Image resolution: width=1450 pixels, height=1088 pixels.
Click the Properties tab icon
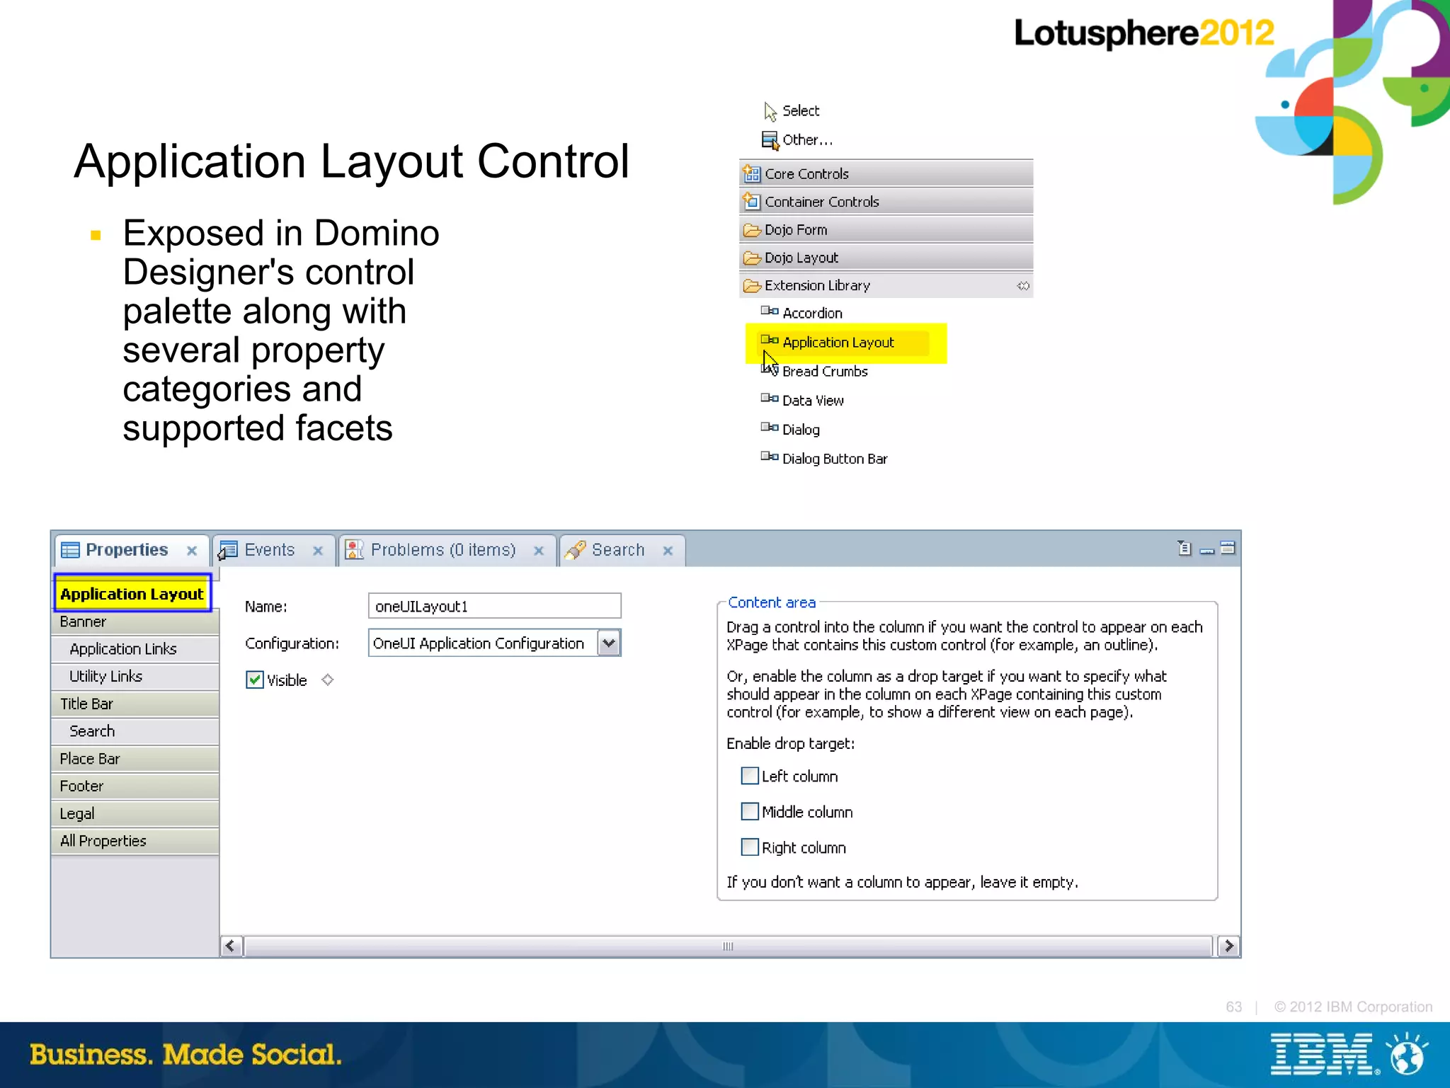coord(70,550)
